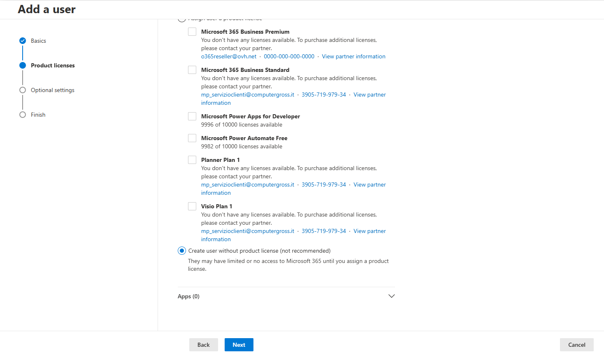Viewport: 604px width, 355px height.
Task: Click the 0000-000-000-0000 phone number link
Action: click(x=289, y=56)
